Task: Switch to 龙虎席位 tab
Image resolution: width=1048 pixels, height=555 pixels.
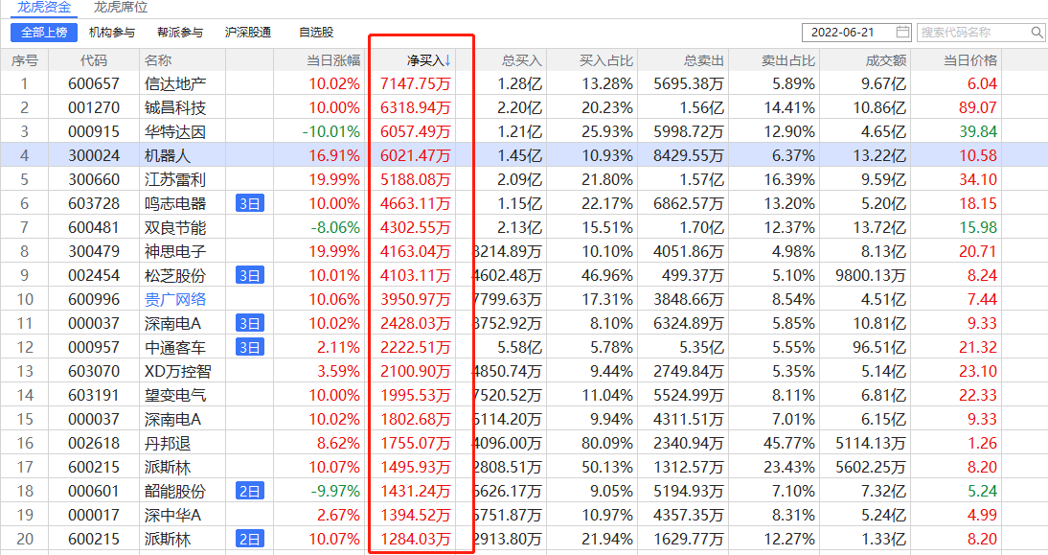Action: tap(121, 8)
